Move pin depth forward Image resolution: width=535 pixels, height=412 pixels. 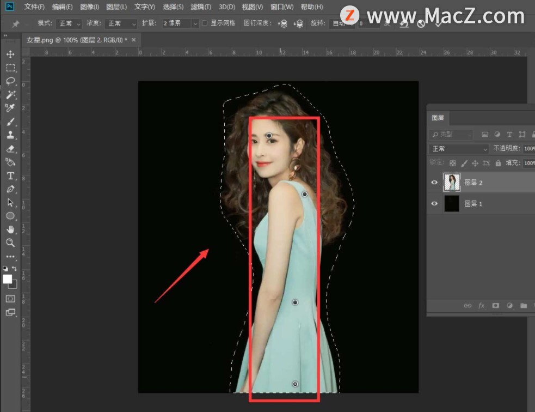pyautogui.click(x=282, y=23)
